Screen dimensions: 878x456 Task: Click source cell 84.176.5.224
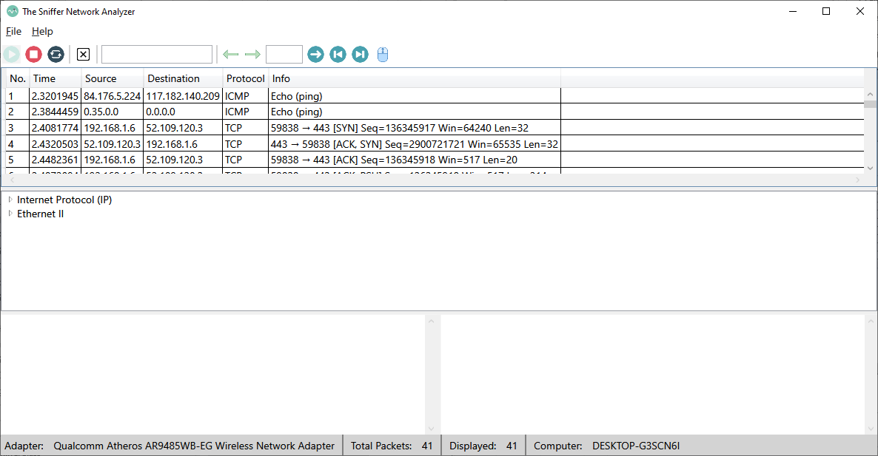[112, 96]
